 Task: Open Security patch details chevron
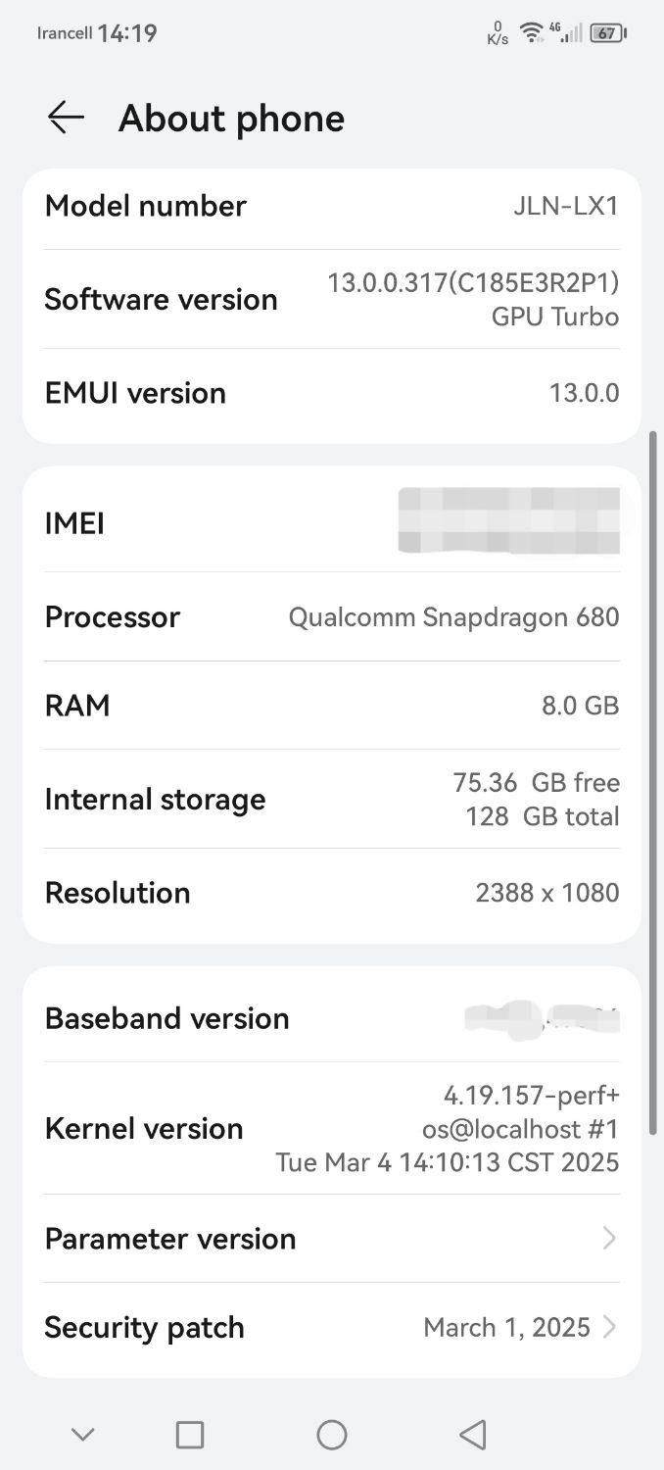click(x=609, y=1327)
